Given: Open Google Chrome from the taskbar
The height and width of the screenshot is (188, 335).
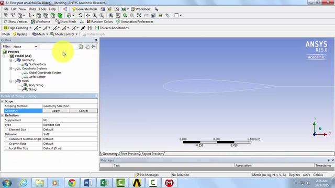Looking at the screenshot, I should pyautogui.click(x=72, y=183).
